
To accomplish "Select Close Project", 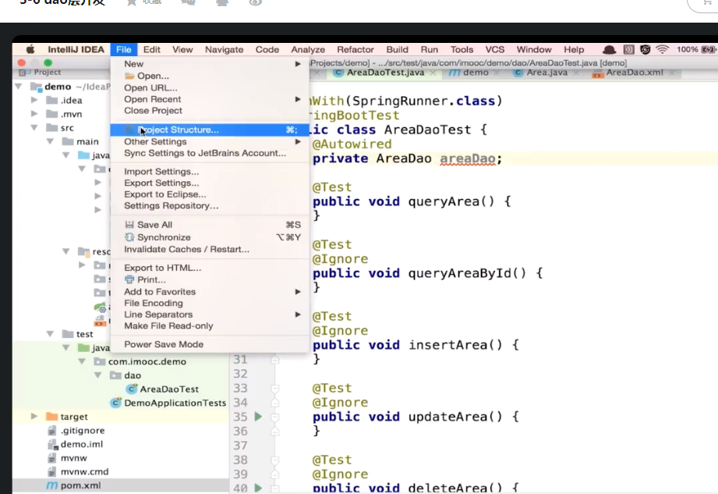I will point(210,111).
